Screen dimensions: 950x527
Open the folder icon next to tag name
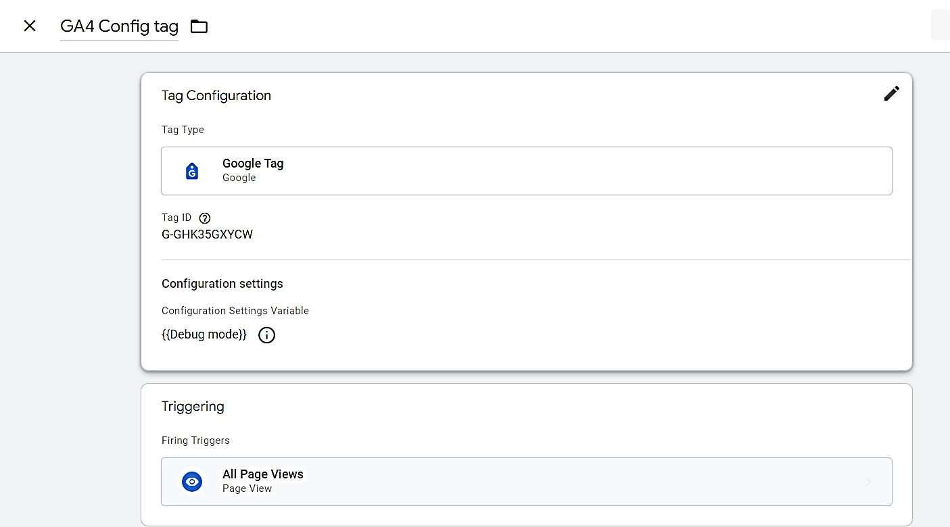pos(199,26)
